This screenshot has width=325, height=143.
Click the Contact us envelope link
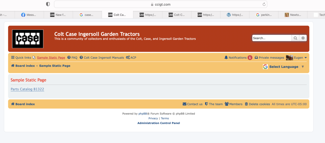tap(192, 104)
